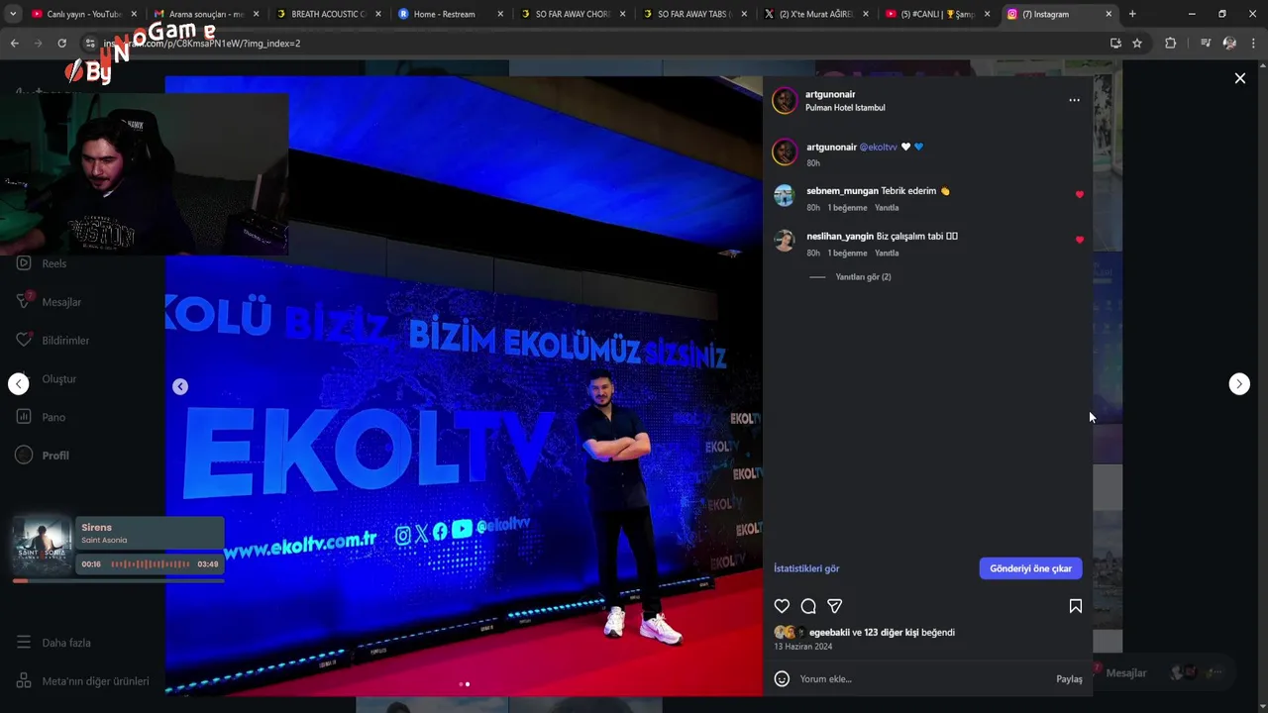Open the three-dot post options menu
The image size is (1268, 713).
pos(1074,100)
